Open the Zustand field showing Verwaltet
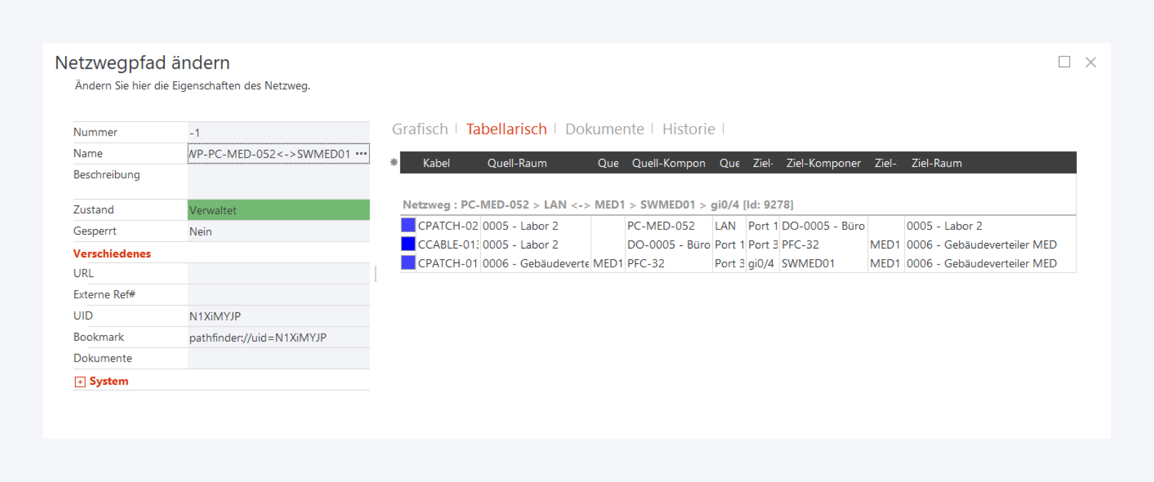 tap(278, 210)
